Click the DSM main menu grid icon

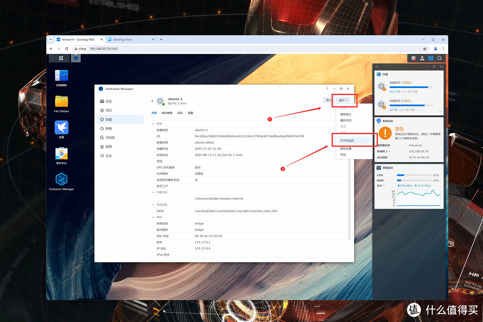pos(61,58)
